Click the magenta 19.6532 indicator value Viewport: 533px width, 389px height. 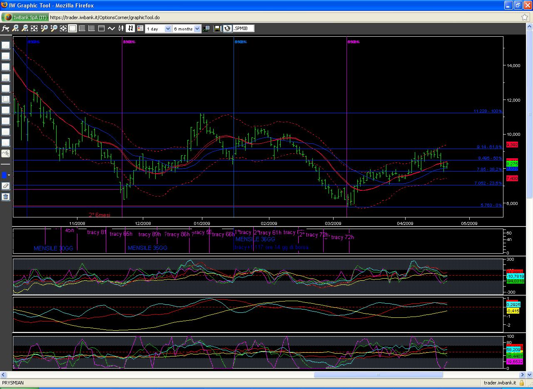514,362
